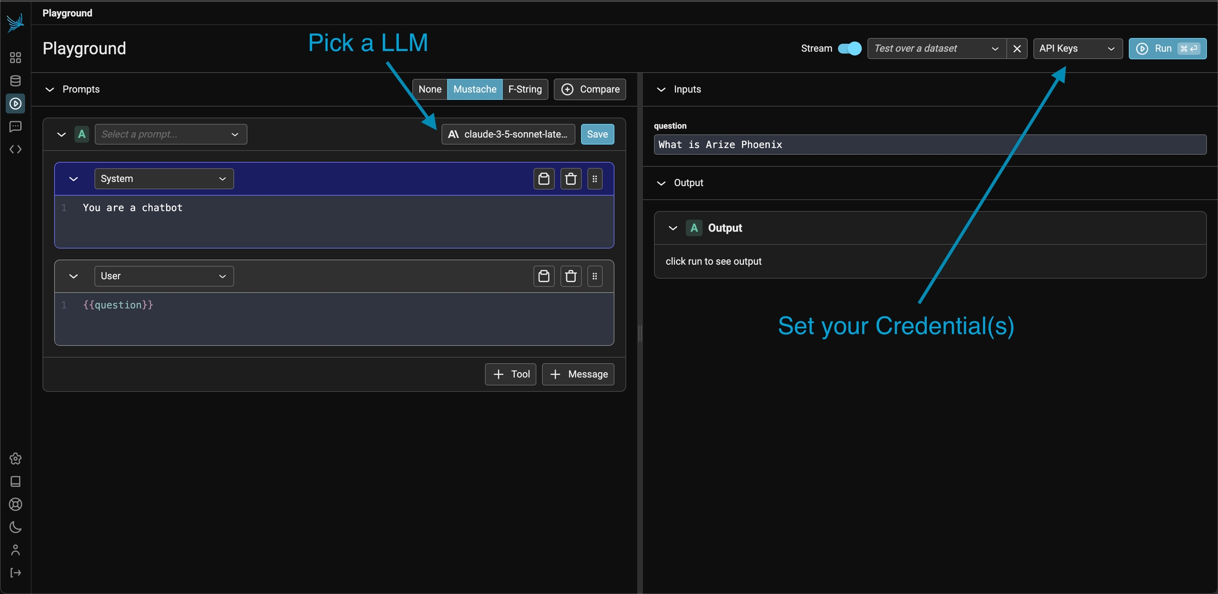Open the System role dropdown
The image size is (1218, 594).
coord(164,179)
